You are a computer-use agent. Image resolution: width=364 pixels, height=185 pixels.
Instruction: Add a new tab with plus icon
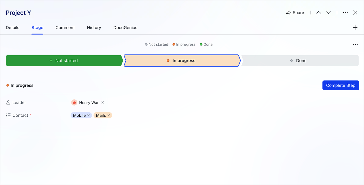(x=355, y=28)
